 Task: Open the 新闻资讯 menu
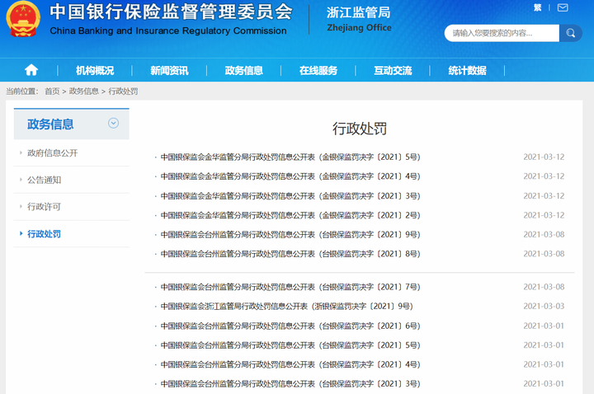(169, 71)
